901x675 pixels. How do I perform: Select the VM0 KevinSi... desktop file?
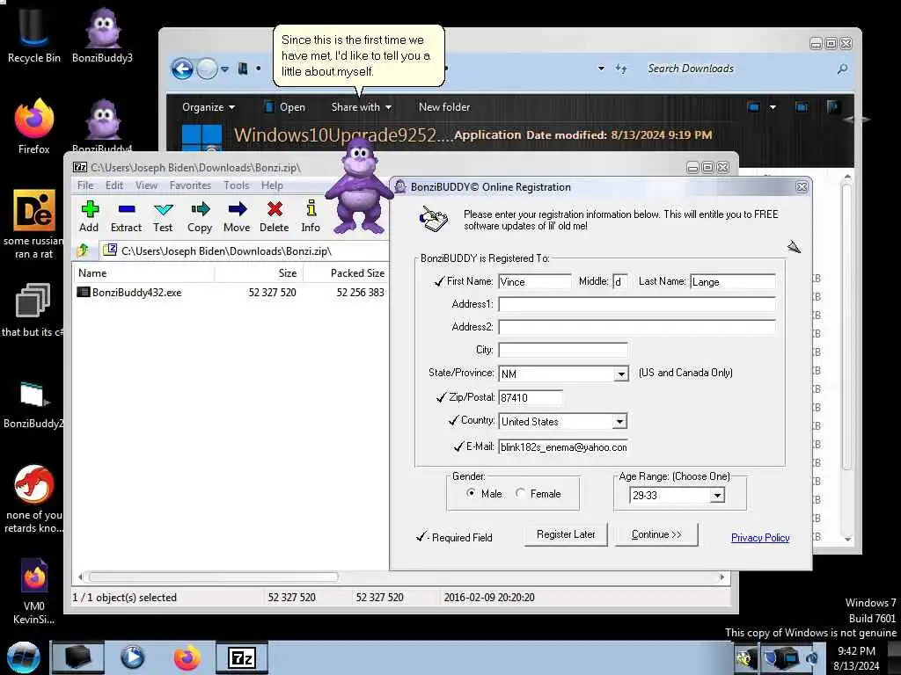[x=34, y=592]
